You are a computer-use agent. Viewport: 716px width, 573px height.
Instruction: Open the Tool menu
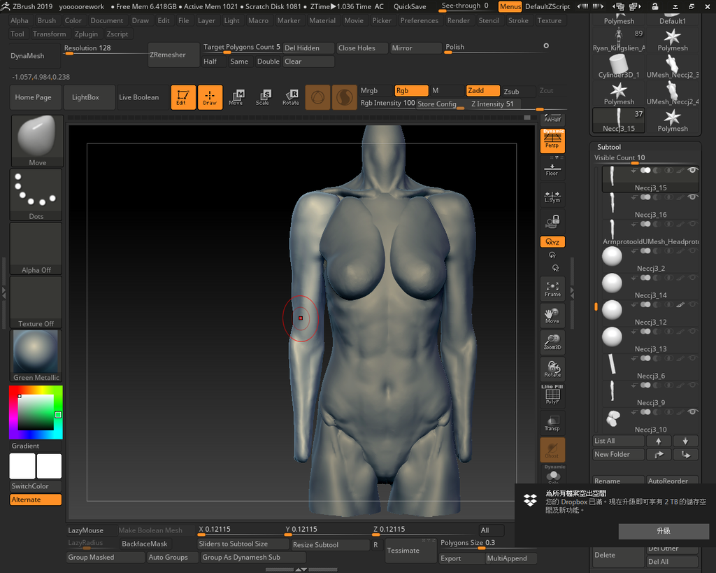(17, 34)
